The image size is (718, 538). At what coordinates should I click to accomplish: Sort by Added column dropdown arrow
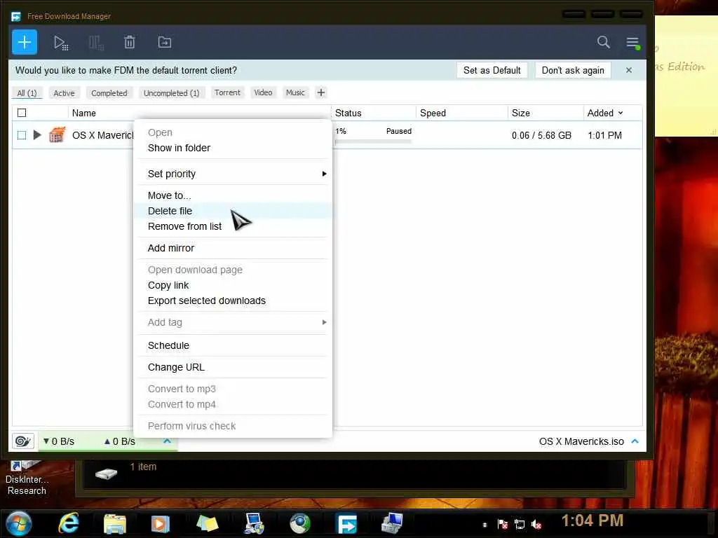(x=621, y=113)
